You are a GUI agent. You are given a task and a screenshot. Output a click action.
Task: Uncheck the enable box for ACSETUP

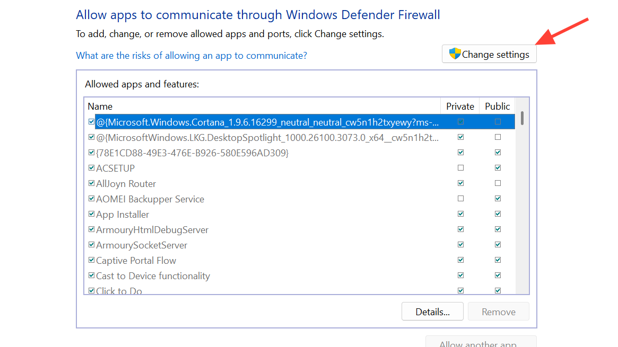[91, 168]
